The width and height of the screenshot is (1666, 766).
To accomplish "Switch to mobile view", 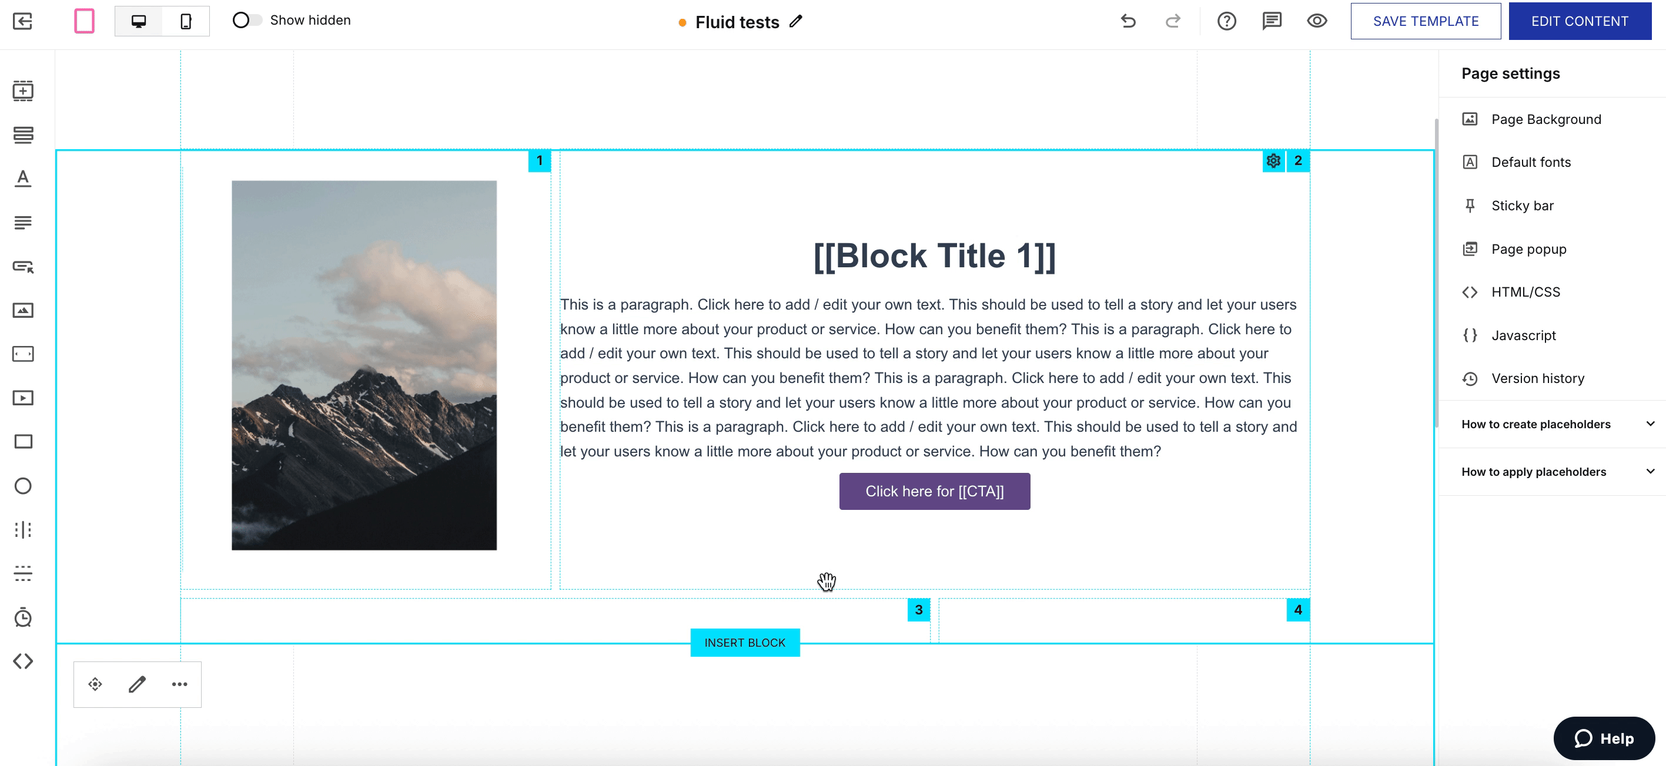I will [x=186, y=21].
